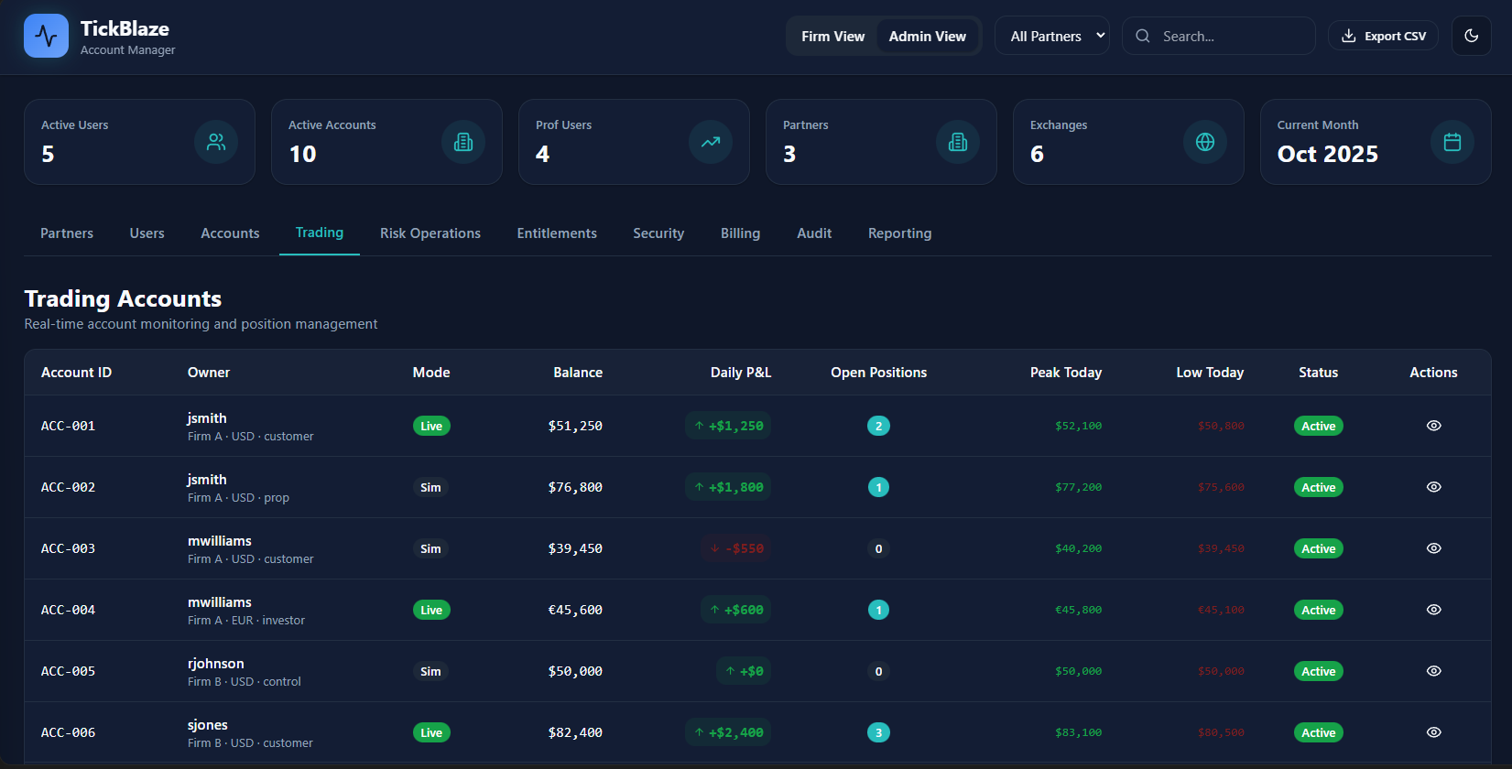The height and width of the screenshot is (769, 1512).
Task: Toggle dark mode with moon icon
Action: point(1471,36)
